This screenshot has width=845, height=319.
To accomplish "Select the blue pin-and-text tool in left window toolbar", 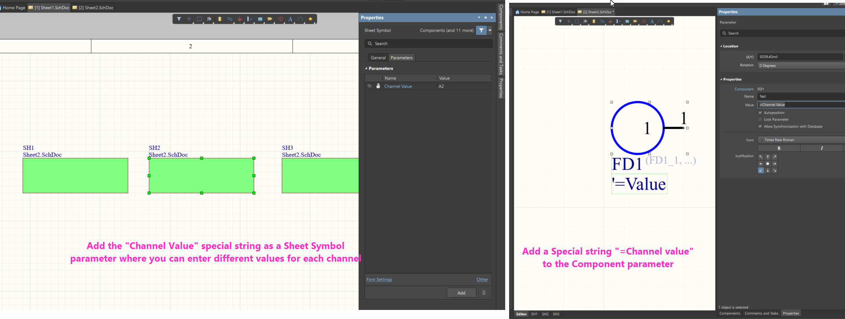I will tap(250, 19).
